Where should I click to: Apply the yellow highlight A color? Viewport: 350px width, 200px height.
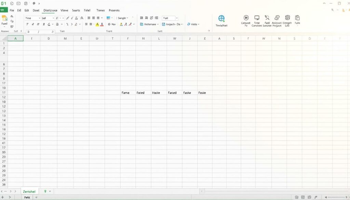pos(97,24)
